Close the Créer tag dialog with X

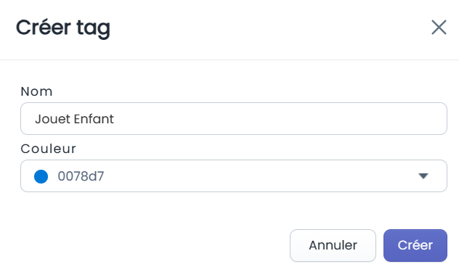[439, 28]
